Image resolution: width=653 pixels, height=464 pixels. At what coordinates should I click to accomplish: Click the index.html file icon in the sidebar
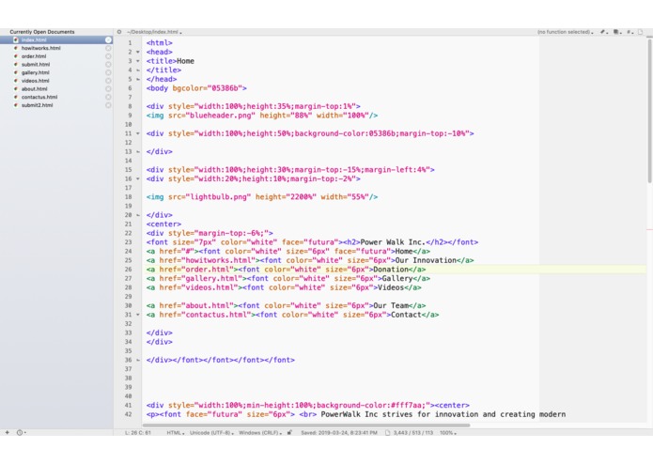coord(15,40)
